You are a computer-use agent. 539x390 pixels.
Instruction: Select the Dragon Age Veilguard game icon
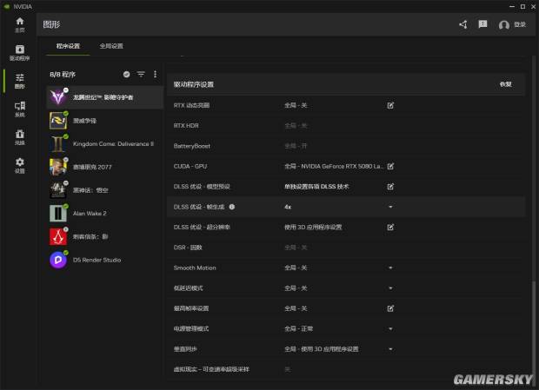(58, 97)
